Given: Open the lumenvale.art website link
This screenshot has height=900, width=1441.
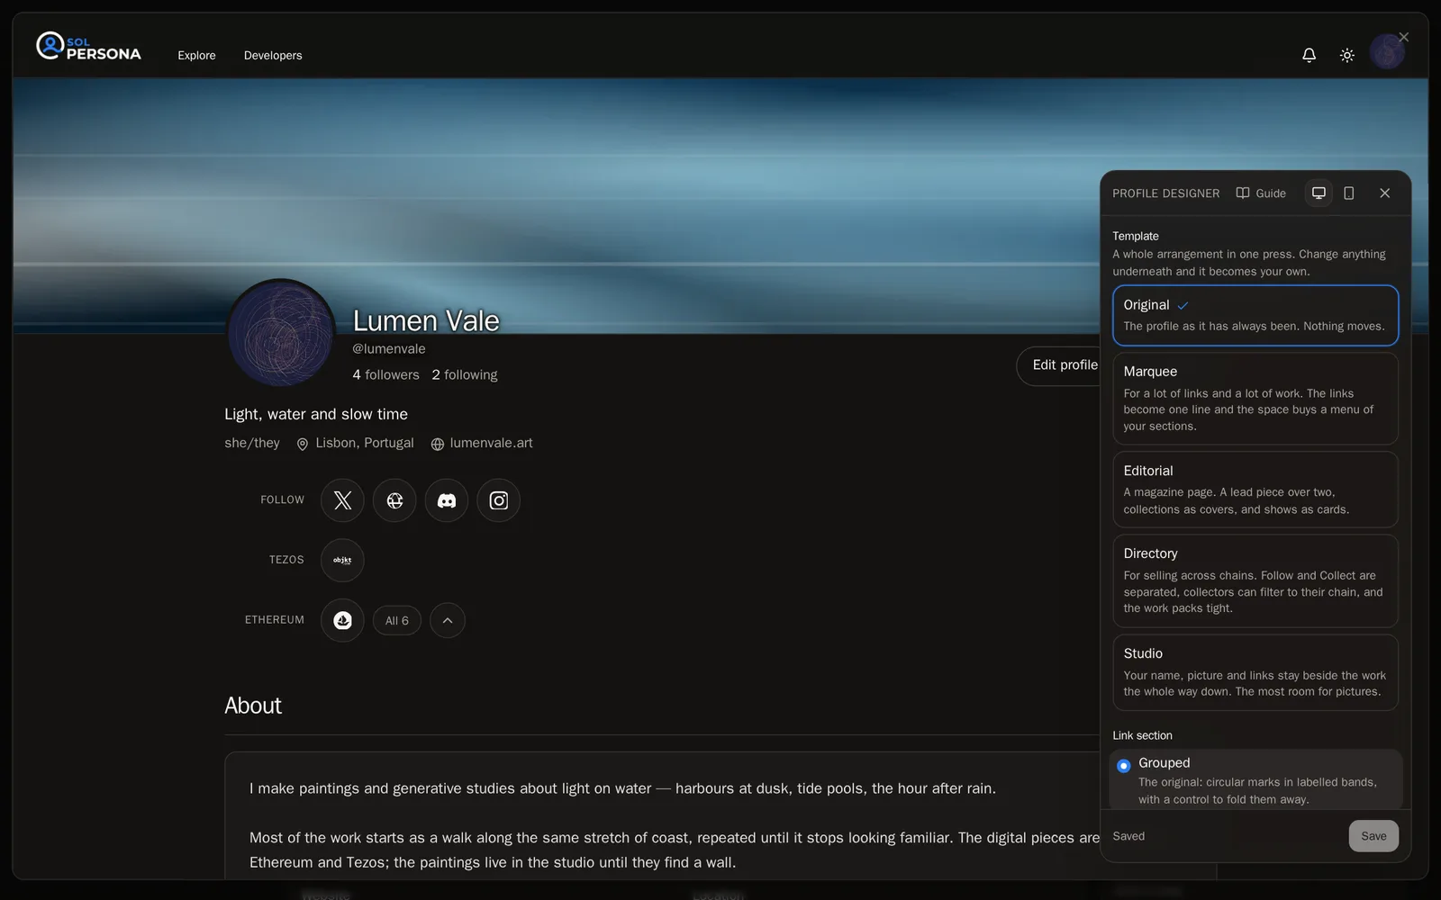Looking at the screenshot, I should [x=482, y=443].
